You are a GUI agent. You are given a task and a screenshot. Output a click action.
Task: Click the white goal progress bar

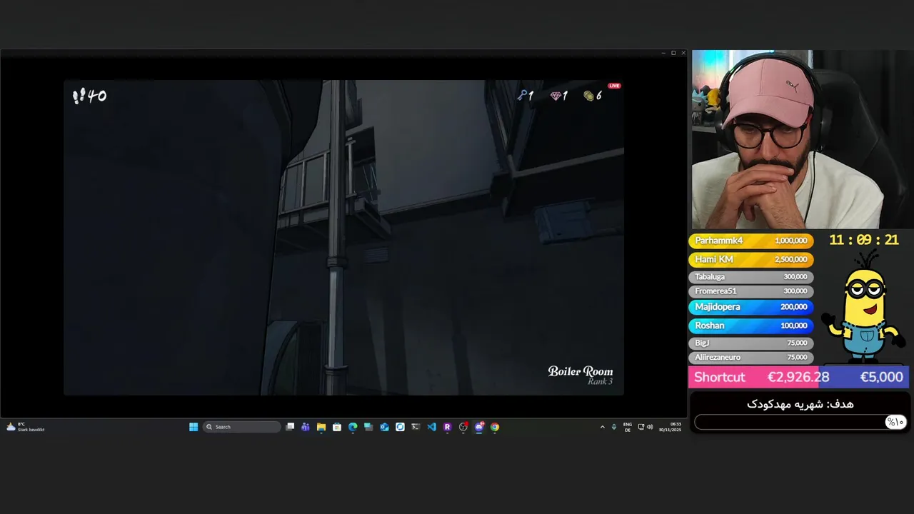800,422
